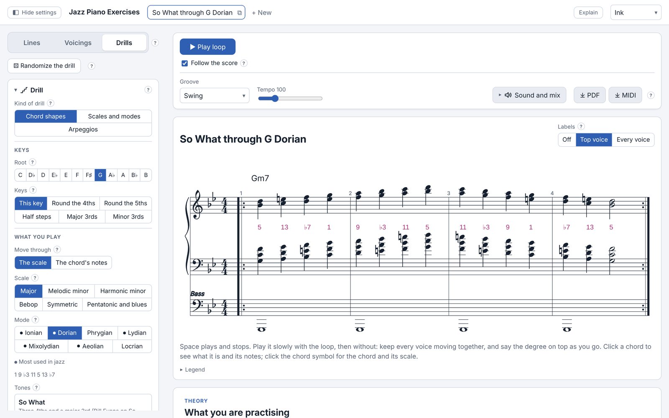The width and height of the screenshot is (669, 418).
Task: Click the help icon in the Drill header
Action: [148, 90]
